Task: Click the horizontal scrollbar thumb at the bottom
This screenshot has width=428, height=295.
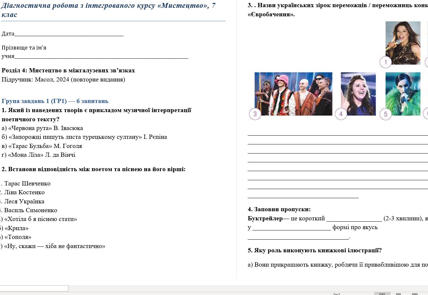Action: pyautogui.click(x=34, y=288)
